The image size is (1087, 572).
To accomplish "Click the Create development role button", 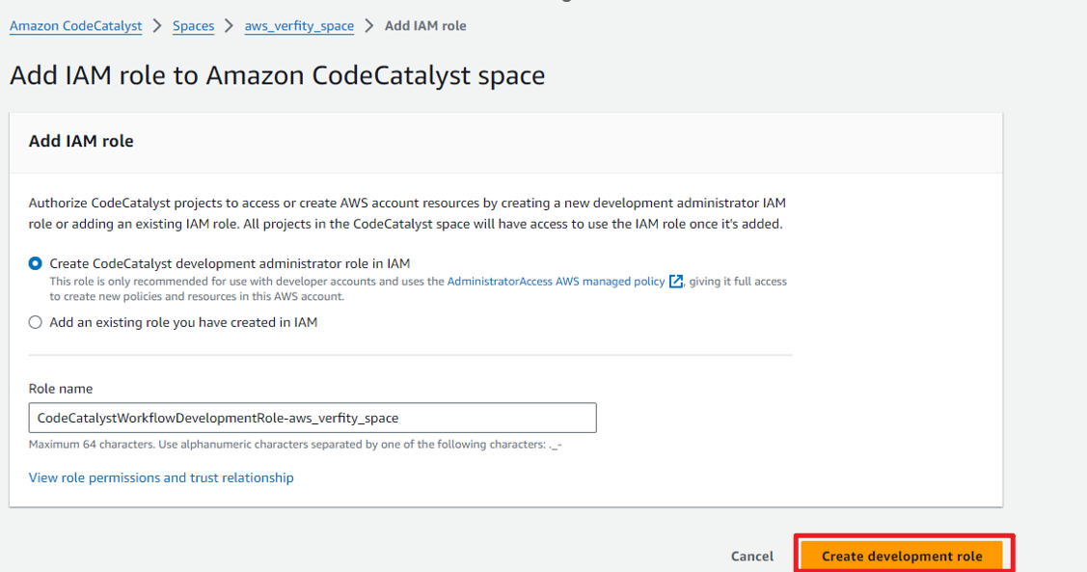I will (902, 556).
